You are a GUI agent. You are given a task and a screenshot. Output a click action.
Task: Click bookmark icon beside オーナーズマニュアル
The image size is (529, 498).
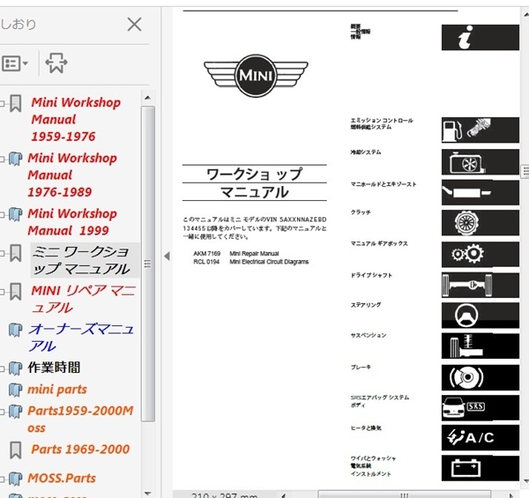15,330
